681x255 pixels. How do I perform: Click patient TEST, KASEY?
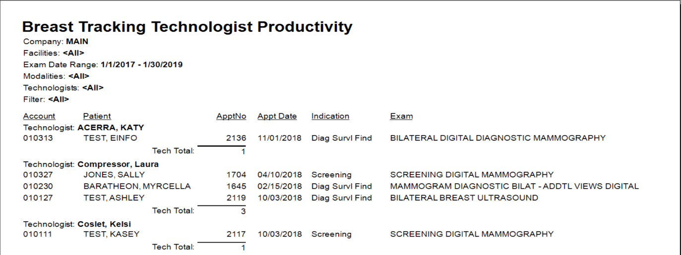(111, 234)
